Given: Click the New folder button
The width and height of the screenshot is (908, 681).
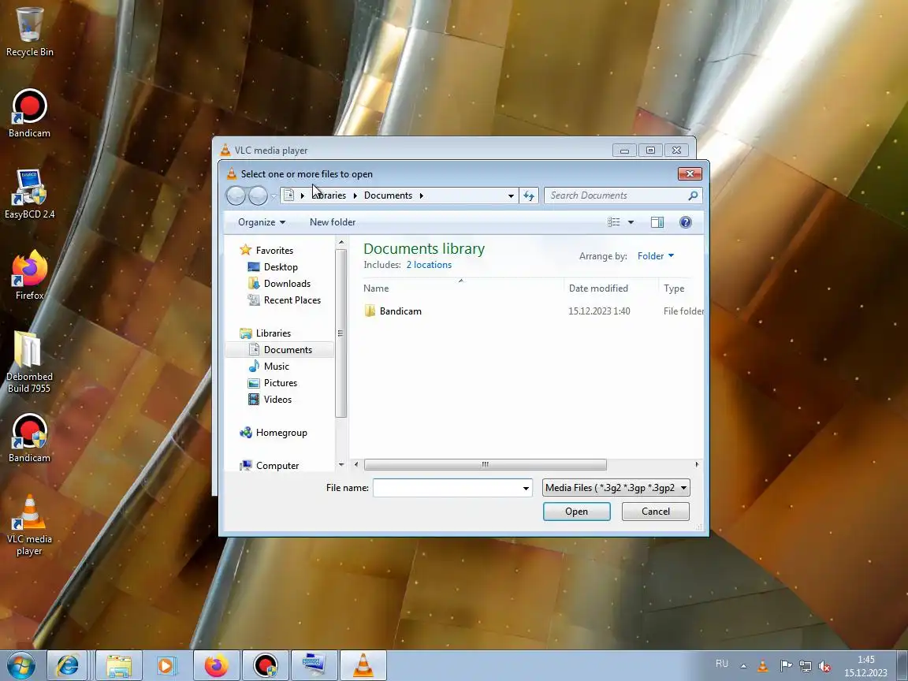Looking at the screenshot, I should (x=333, y=222).
